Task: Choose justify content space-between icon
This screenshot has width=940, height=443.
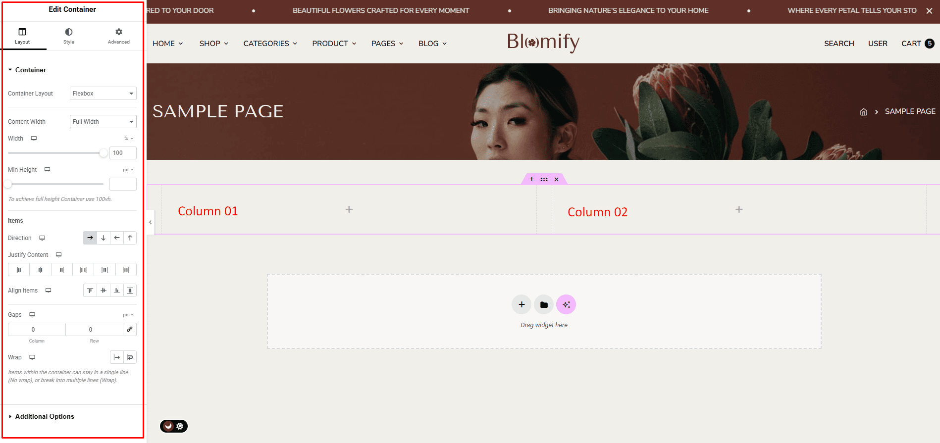Action: (83, 270)
